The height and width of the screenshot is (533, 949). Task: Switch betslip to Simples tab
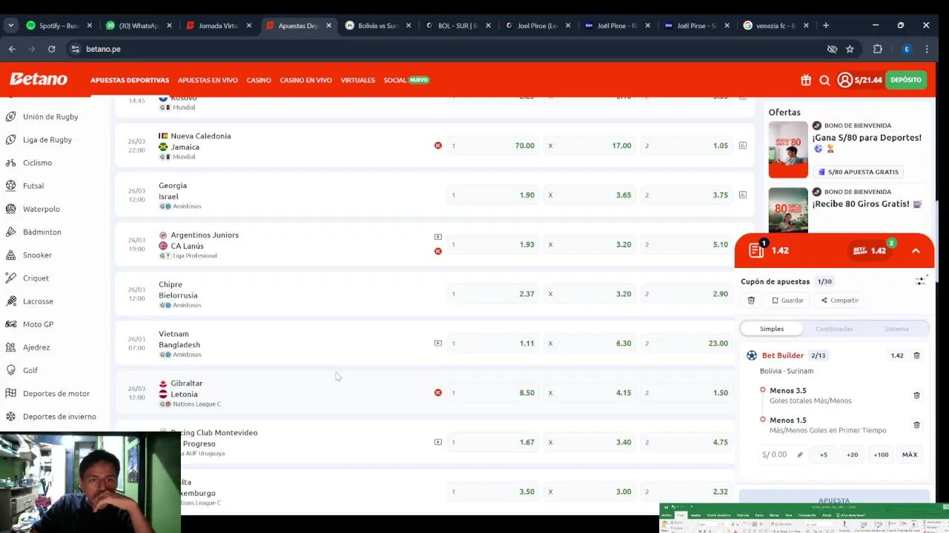coord(771,329)
